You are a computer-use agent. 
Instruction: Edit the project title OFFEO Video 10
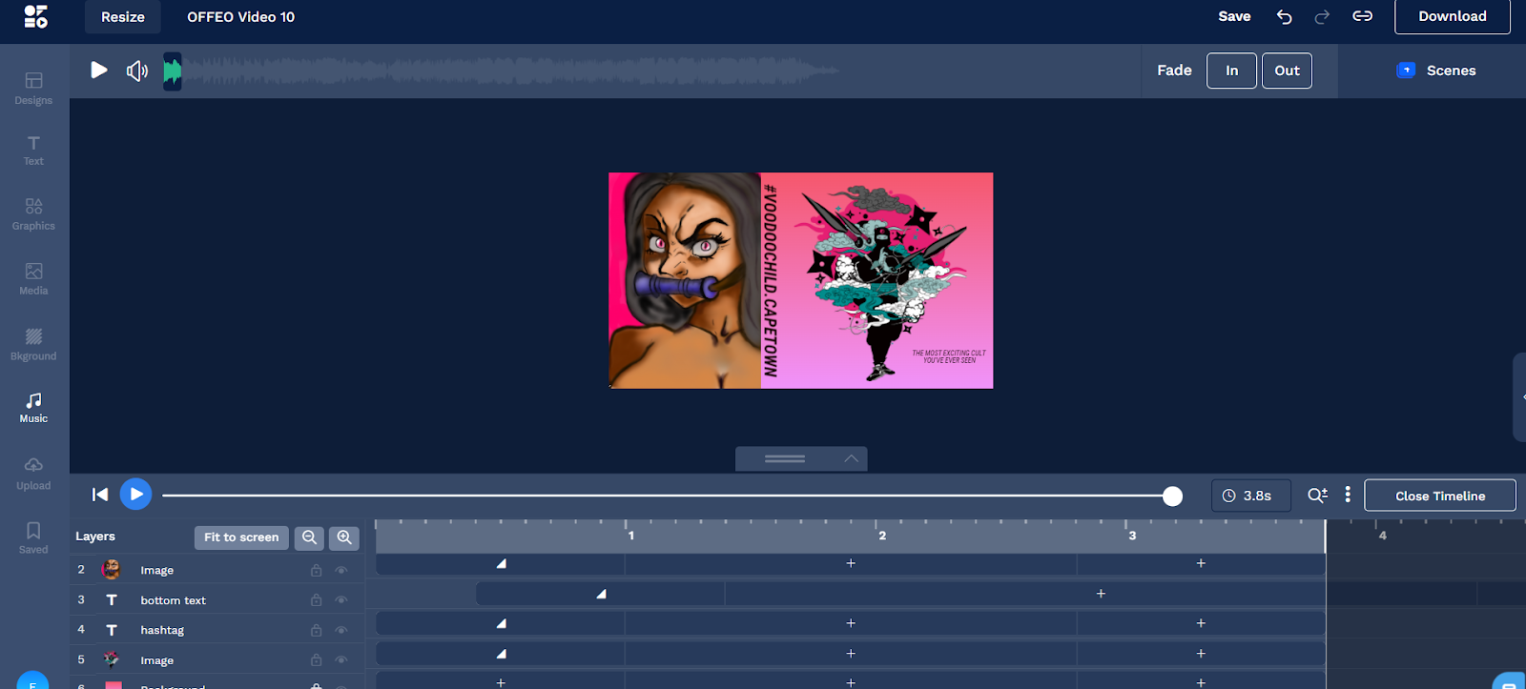pyautogui.click(x=240, y=17)
